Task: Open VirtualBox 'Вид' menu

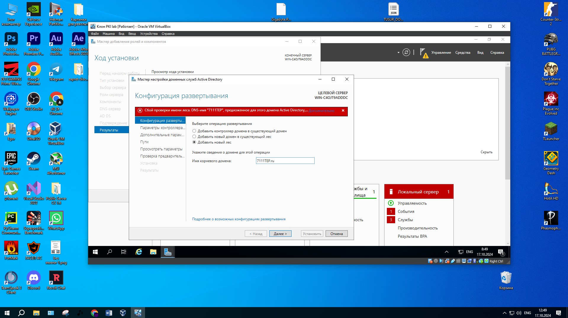Action: click(x=121, y=34)
